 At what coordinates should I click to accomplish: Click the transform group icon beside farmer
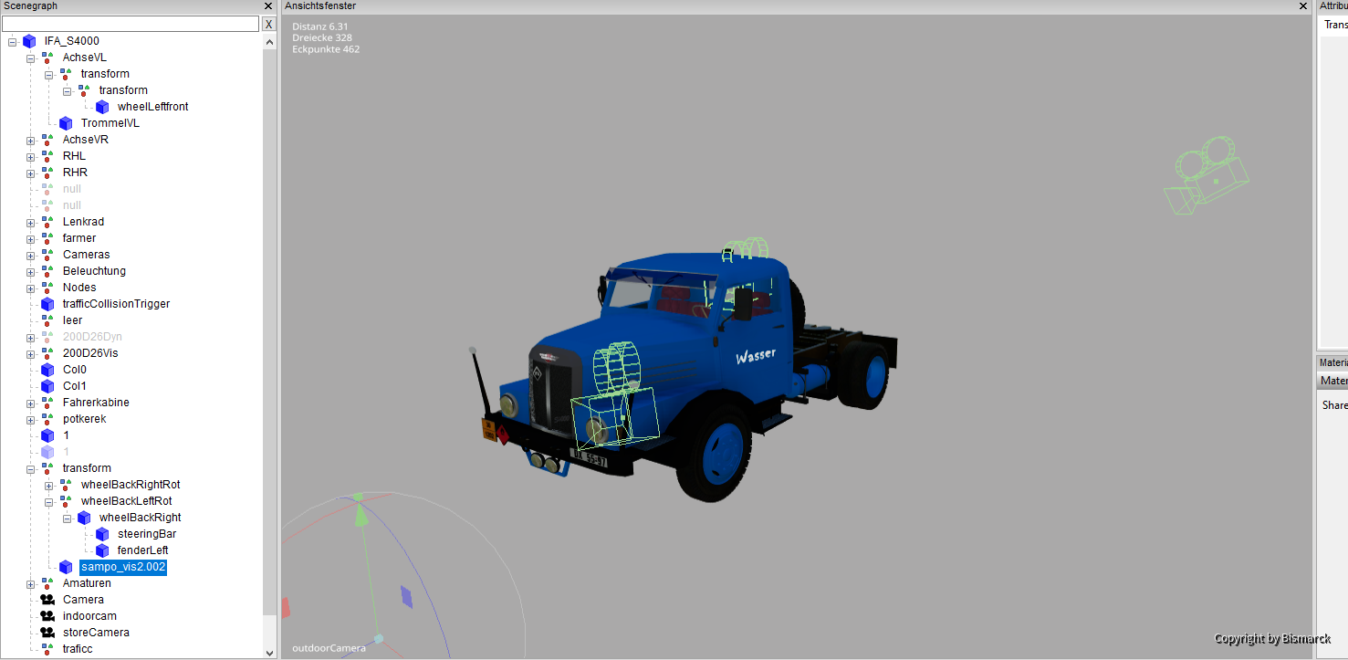47,238
